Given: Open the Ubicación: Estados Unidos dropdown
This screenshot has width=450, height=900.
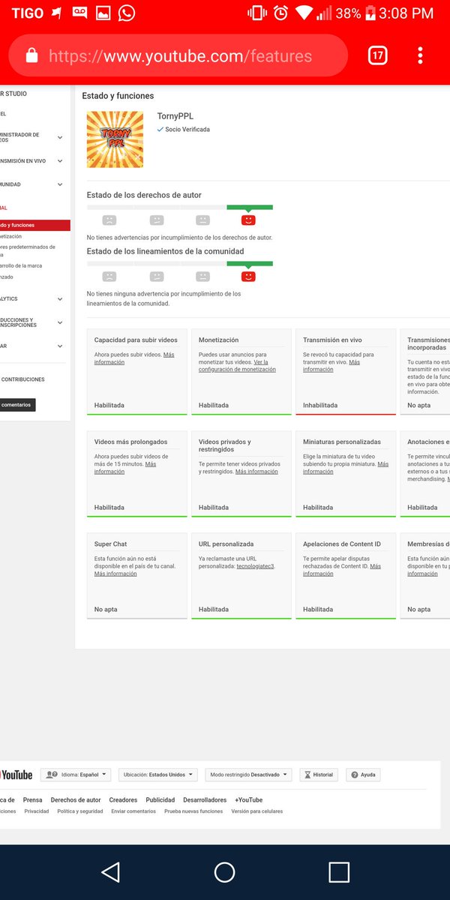Looking at the screenshot, I should click(x=158, y=775).
